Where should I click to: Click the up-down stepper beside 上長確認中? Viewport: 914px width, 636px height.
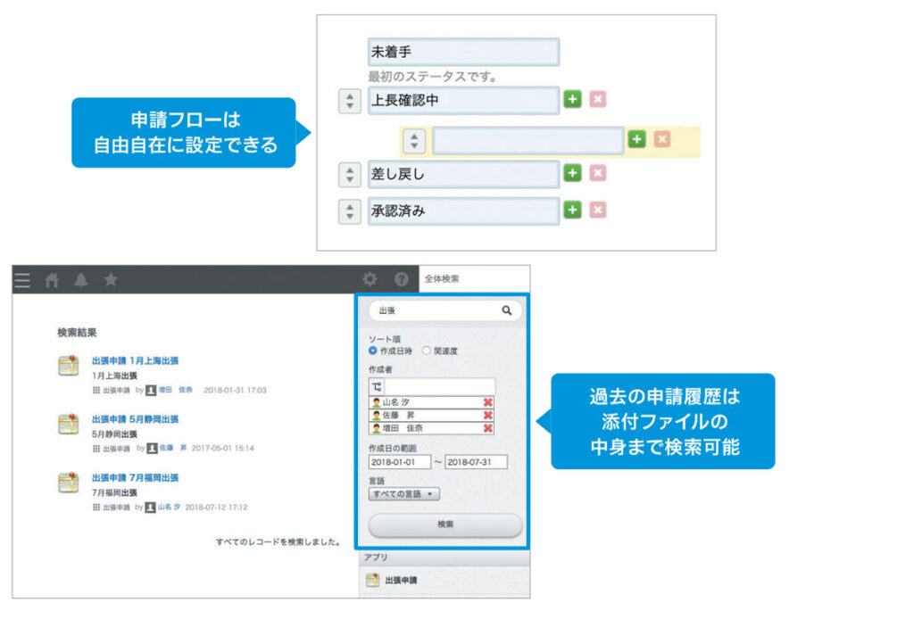point(349,101)
